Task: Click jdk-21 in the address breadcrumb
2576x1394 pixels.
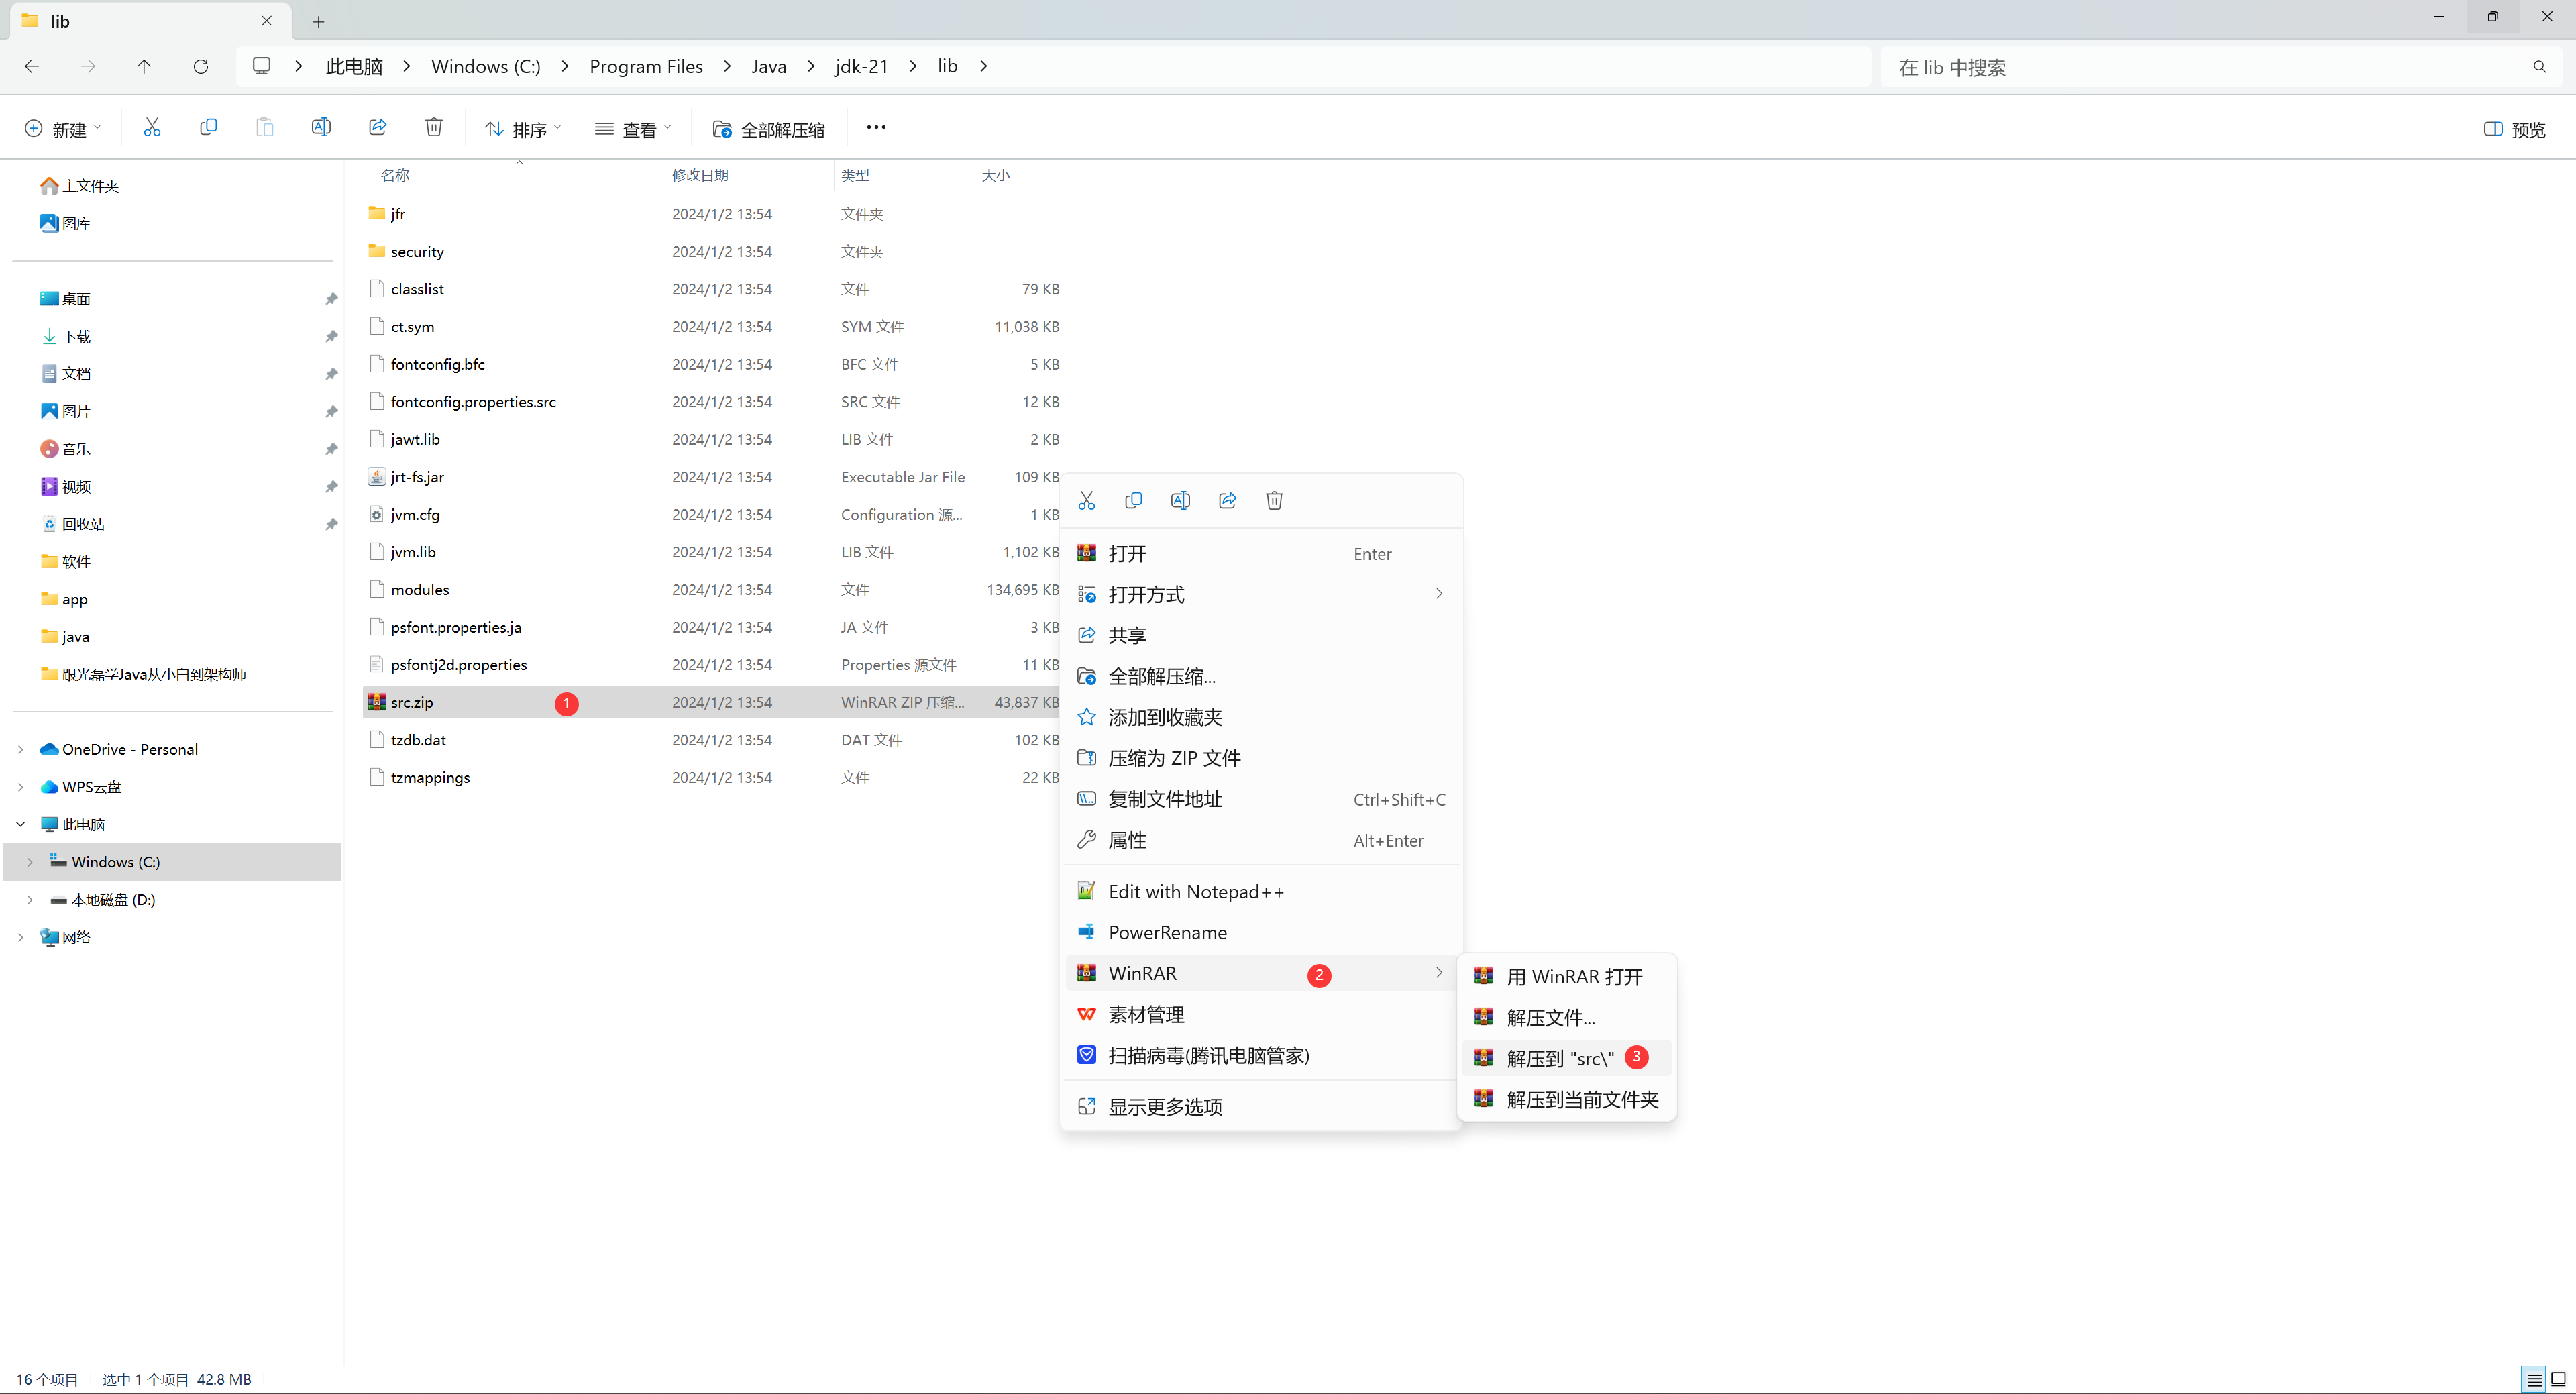Action: (x=861, y=66)
